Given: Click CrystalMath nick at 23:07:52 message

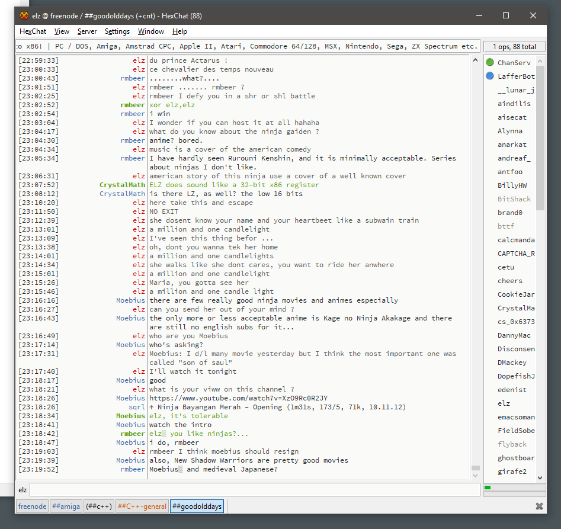Looking at the screenshot, I should (x=122, y=185).
